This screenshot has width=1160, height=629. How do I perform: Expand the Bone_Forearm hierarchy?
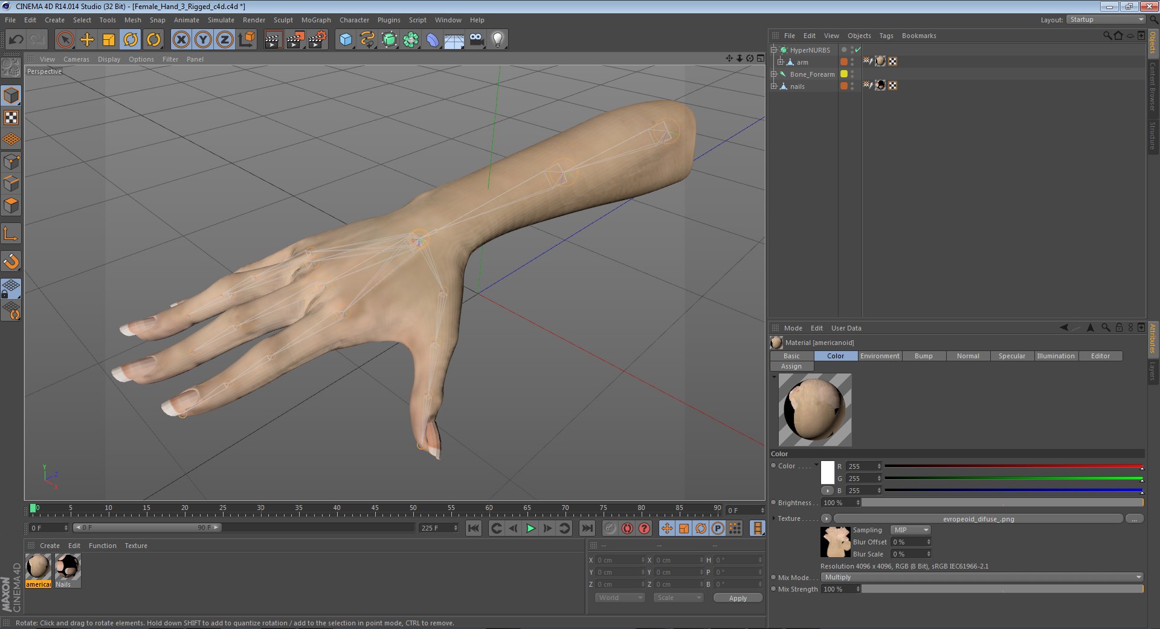coord(774,74)
